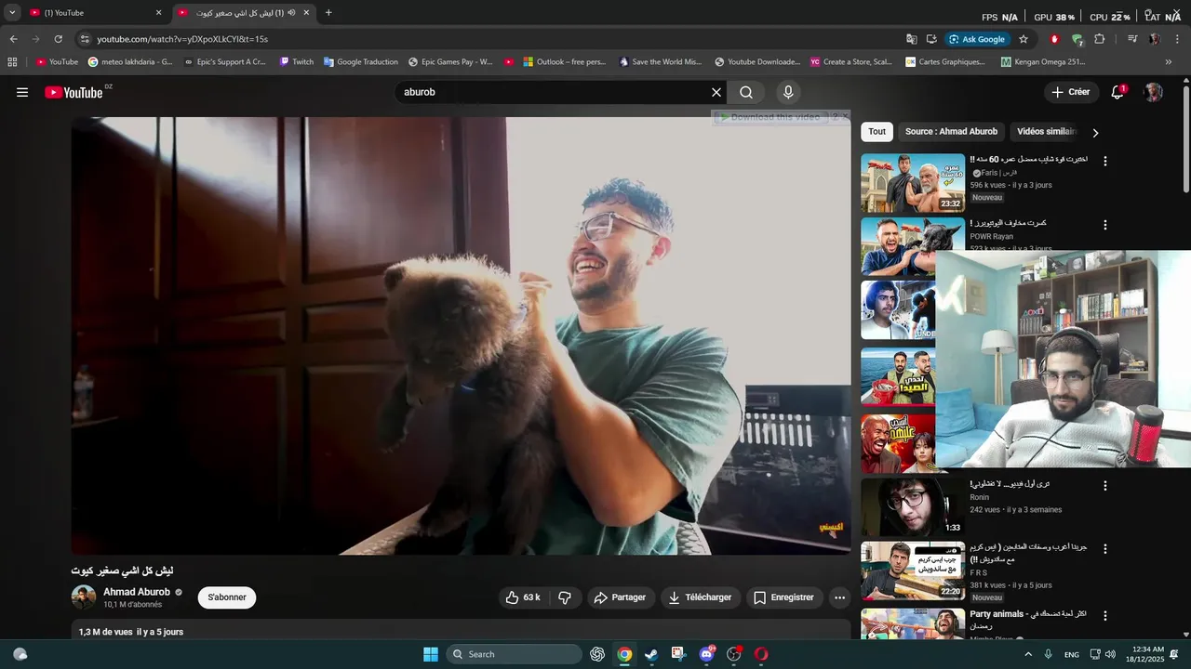Go to the YouTube home logo
The image size is (1191, 669).
pos(74,92)
